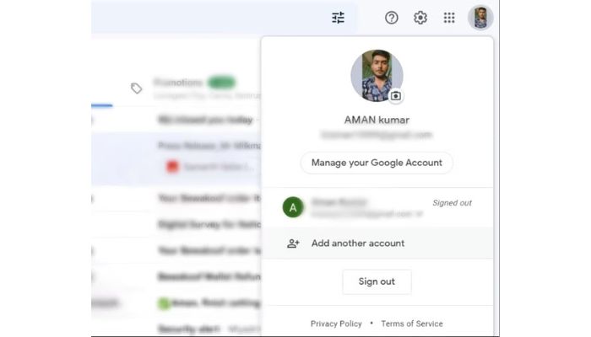Click the add person icon

(x=293, y=243)
